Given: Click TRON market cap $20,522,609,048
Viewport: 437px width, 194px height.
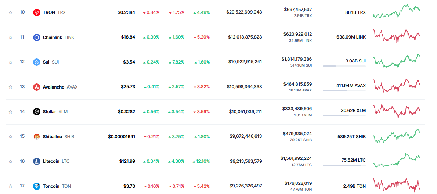Looking at the screenshot, I should [x=244, y=12].
